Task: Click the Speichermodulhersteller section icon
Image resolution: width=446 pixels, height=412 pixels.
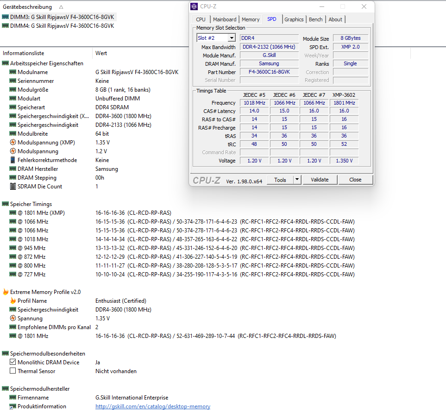Action: [x=5, y=388]
